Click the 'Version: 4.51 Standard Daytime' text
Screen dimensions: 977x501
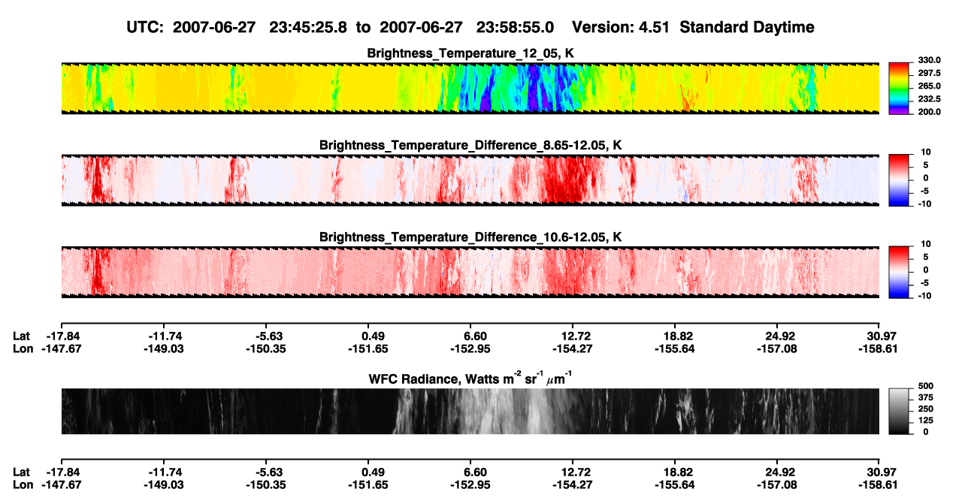point(693,27)
